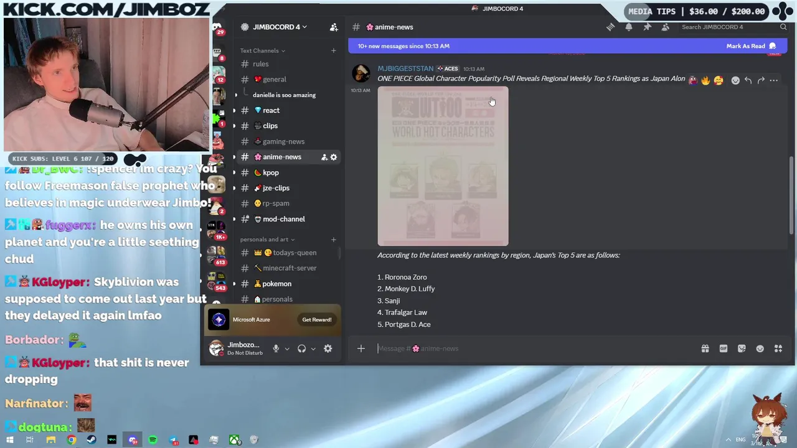Open Windows Start menu
Screen dimensions: 797x448
10,440
